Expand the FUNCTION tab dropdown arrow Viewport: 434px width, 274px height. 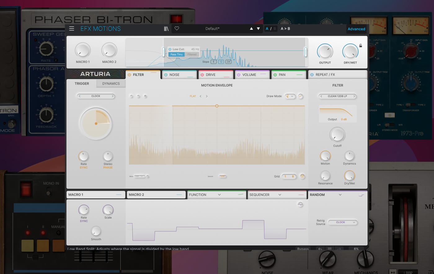click(219, 195)
